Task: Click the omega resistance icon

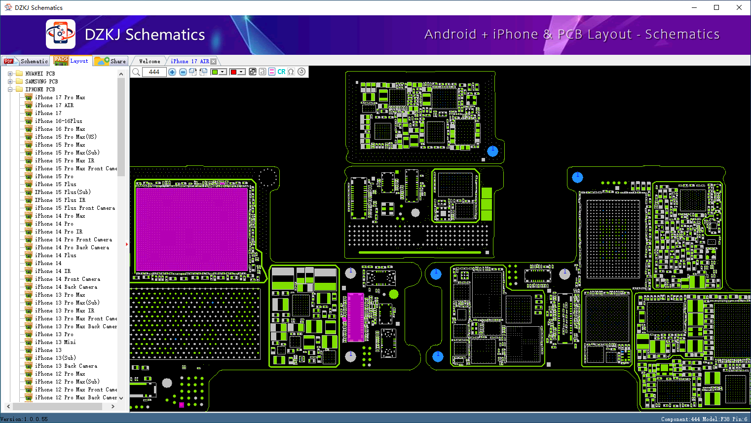Action: point(291,72)
